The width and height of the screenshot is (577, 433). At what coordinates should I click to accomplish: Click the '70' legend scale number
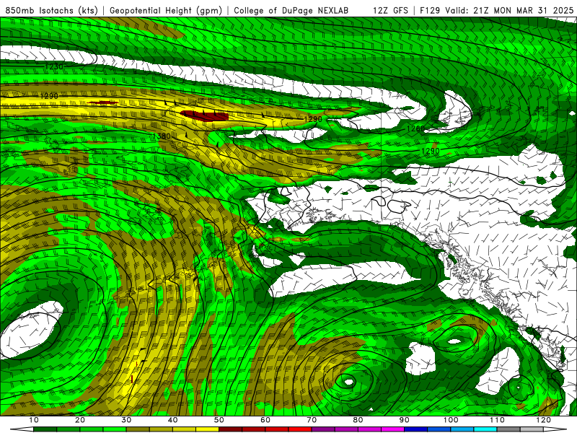pos(312,420)
